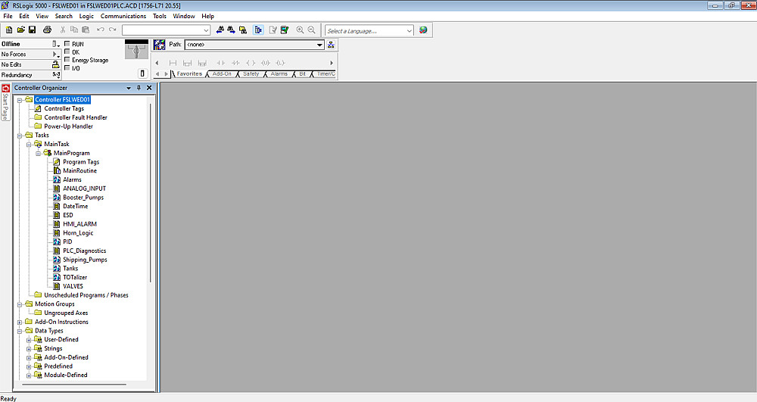Open the Logic menu

click(86, 16)
